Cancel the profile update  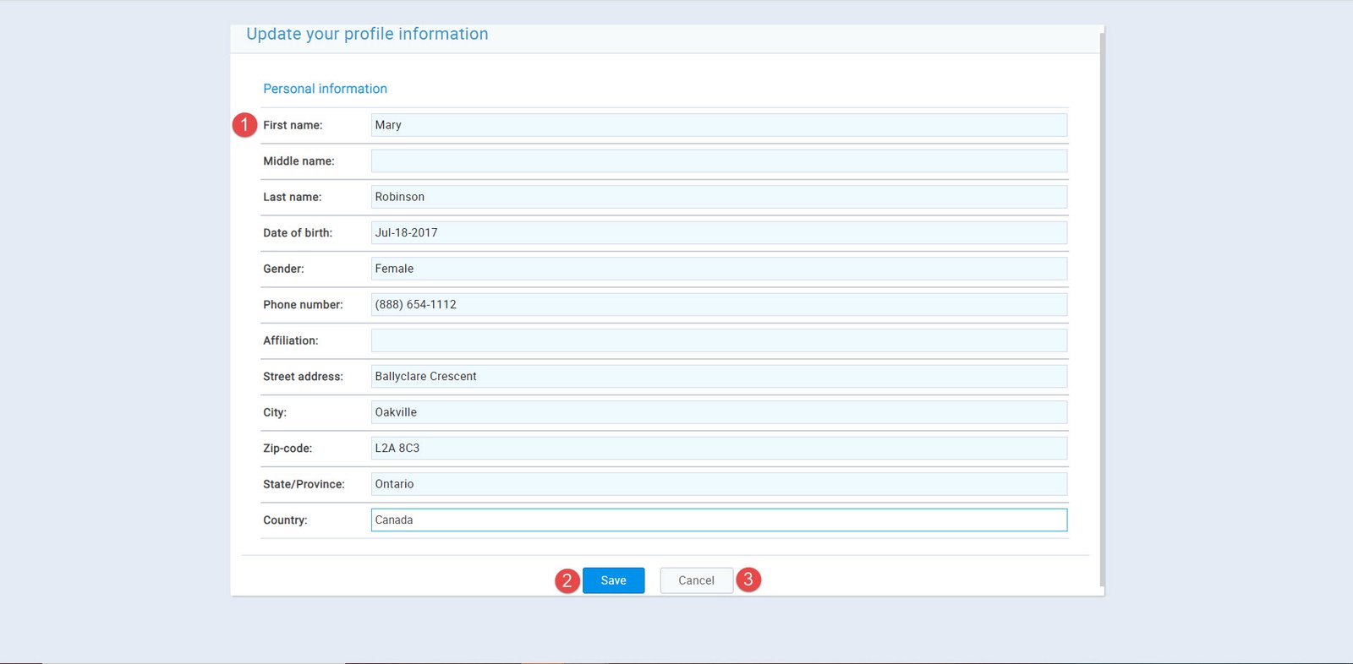696,580
